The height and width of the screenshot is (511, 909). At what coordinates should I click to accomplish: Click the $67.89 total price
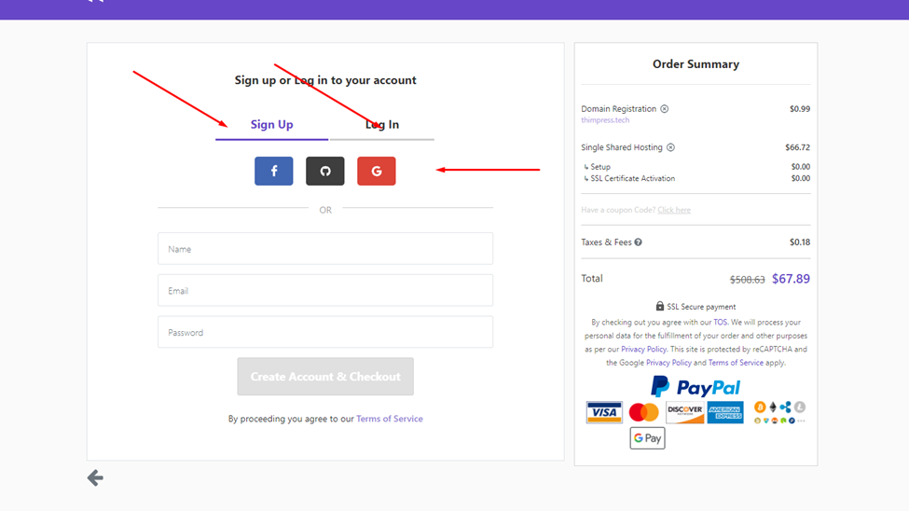791,279
